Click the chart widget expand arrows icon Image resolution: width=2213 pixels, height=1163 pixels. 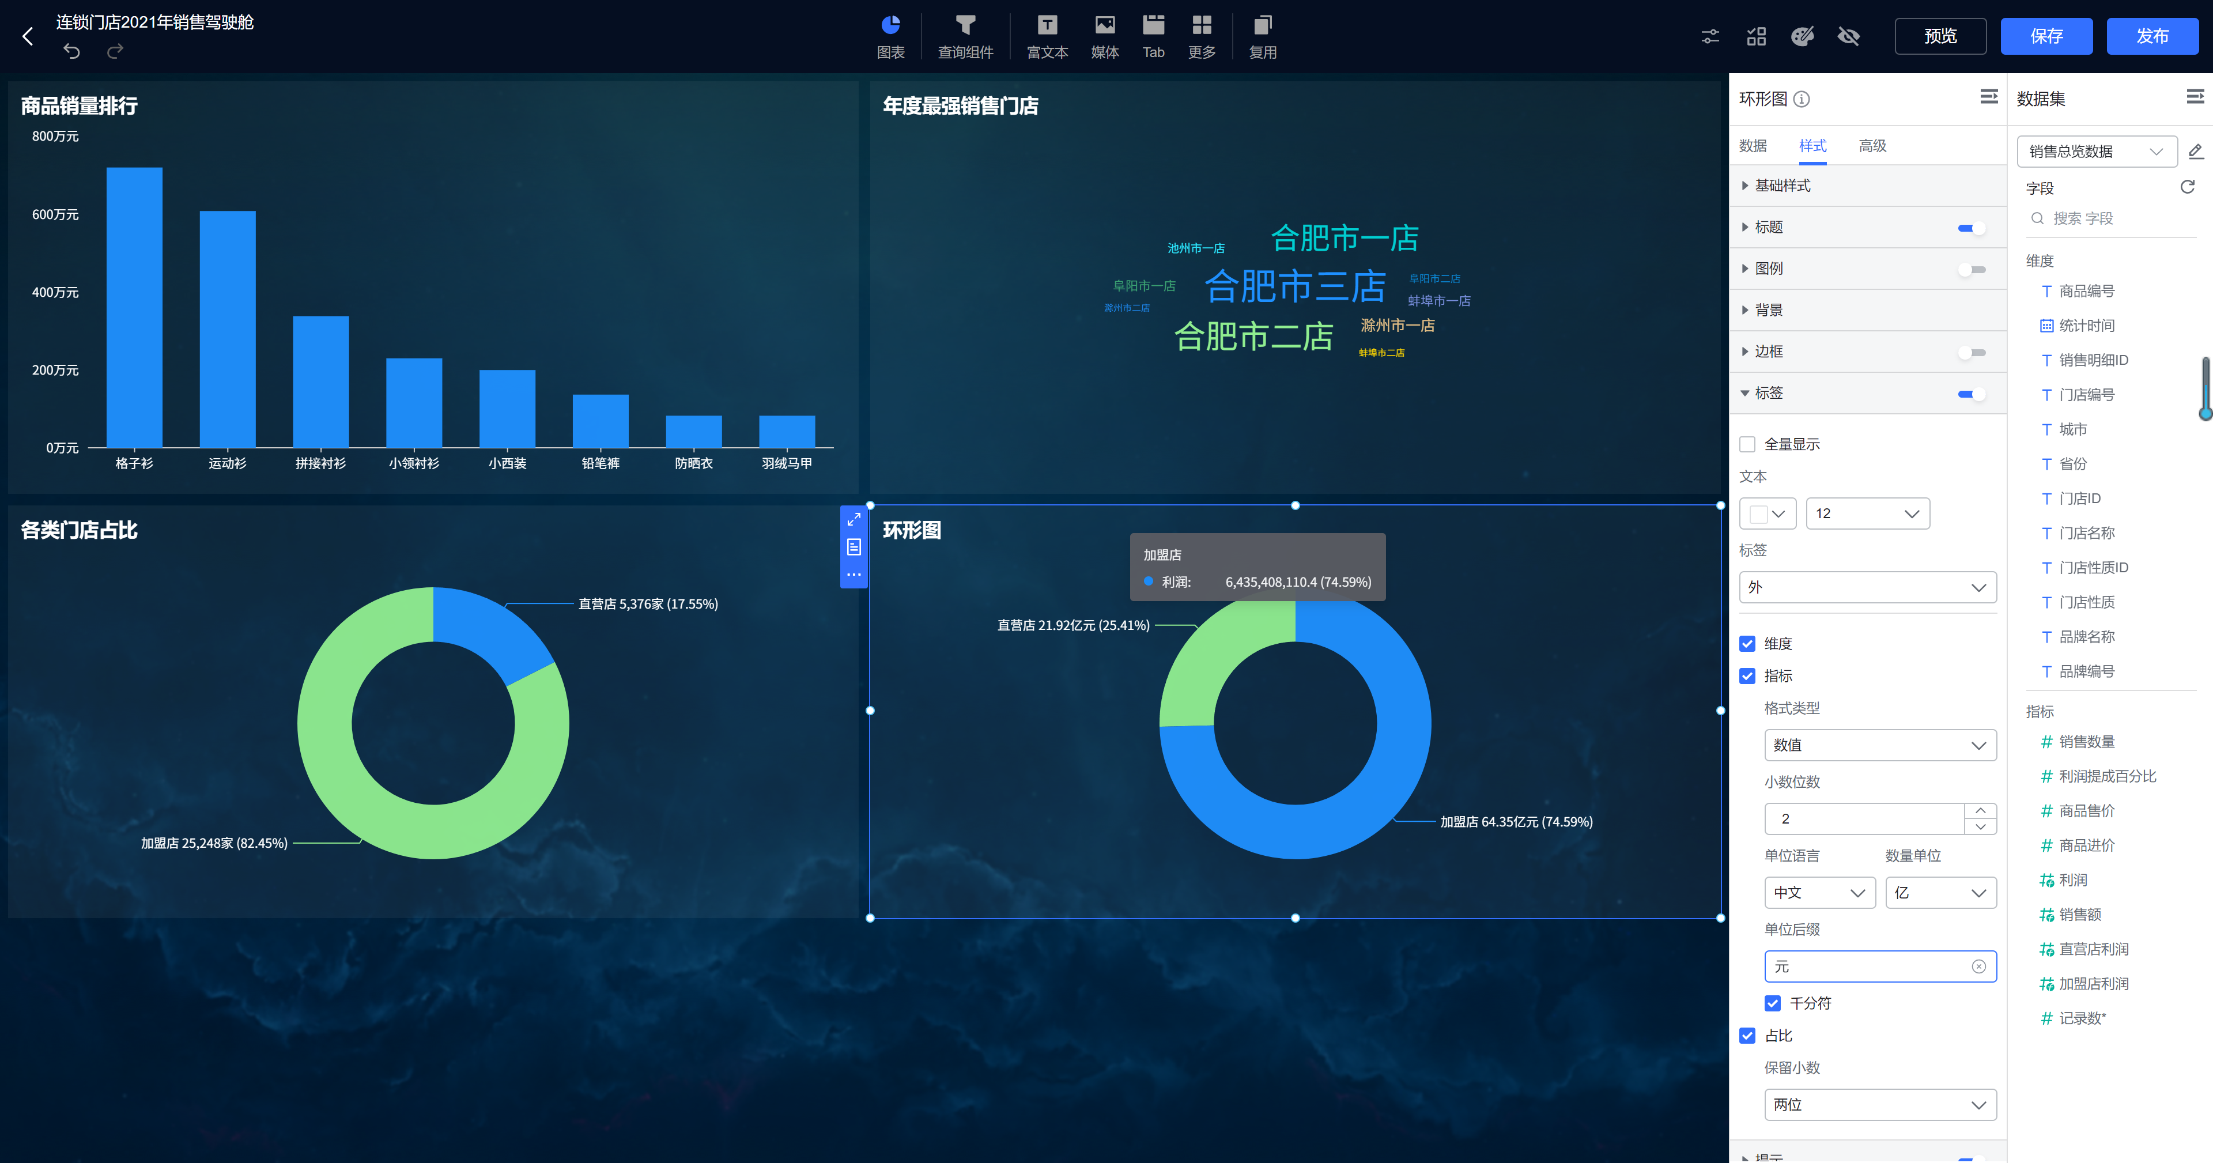tap(853, 519)
